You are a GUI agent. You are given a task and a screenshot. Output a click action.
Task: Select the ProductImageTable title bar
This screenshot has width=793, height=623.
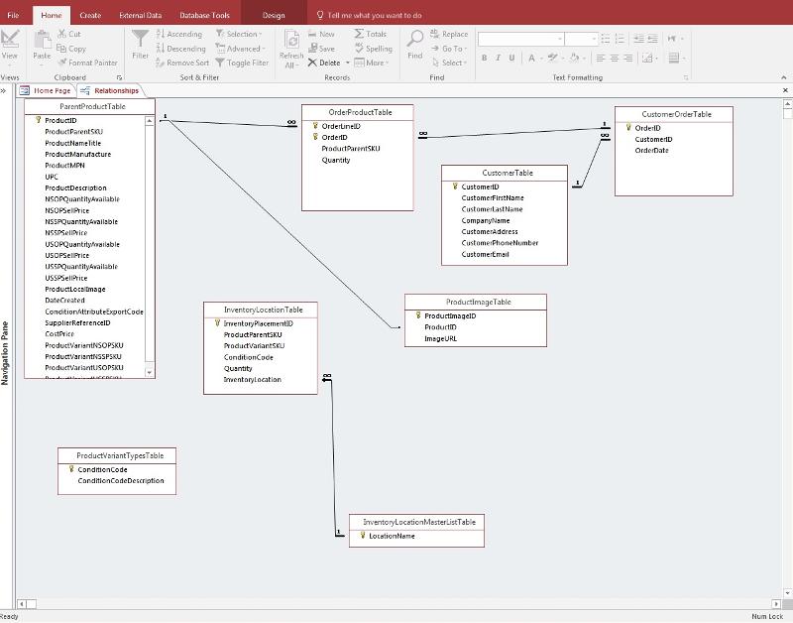pos(476,302)
